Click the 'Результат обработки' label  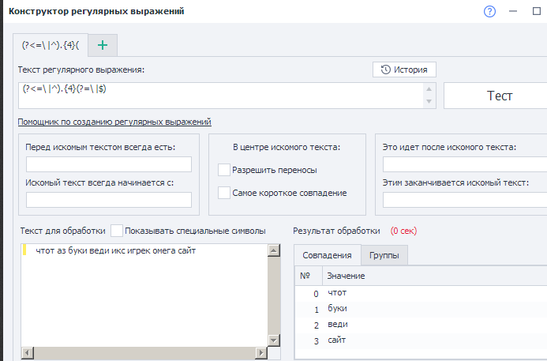click(336, 231)
